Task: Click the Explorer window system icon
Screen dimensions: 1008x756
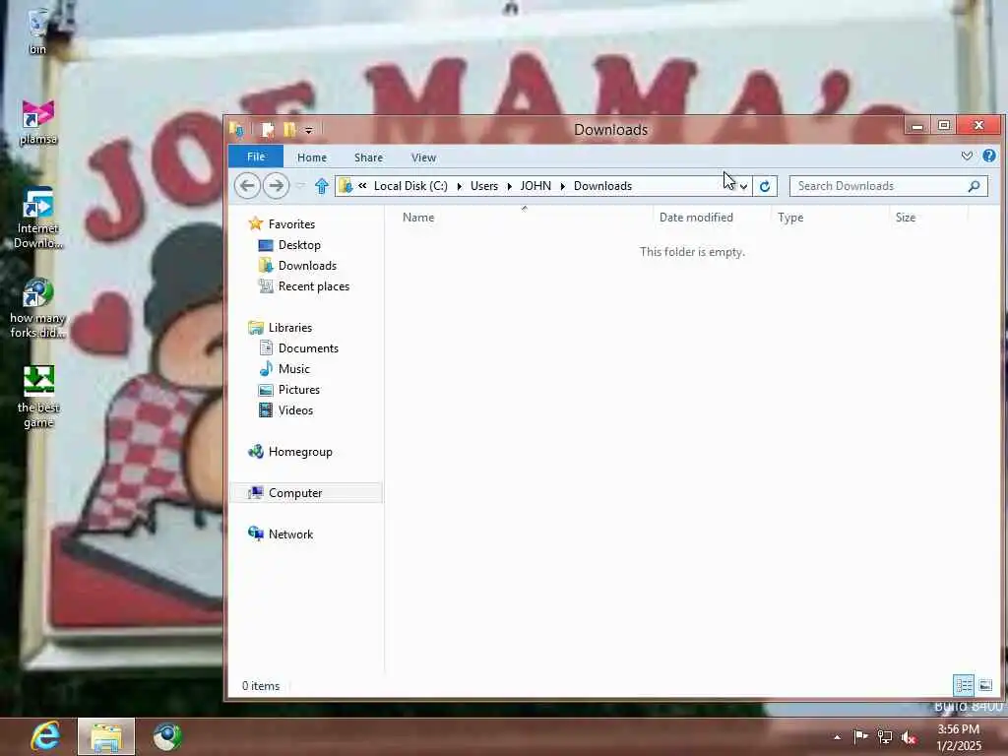Action: click(x=236, y=130)
